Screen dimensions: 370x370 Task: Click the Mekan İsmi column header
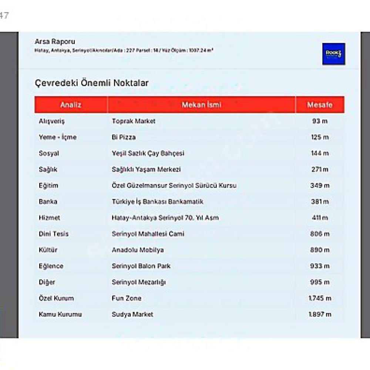tap(202, 105)
